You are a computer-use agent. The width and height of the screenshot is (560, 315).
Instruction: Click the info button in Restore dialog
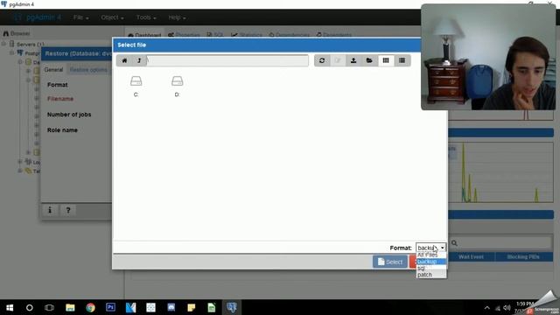[50, 210]
